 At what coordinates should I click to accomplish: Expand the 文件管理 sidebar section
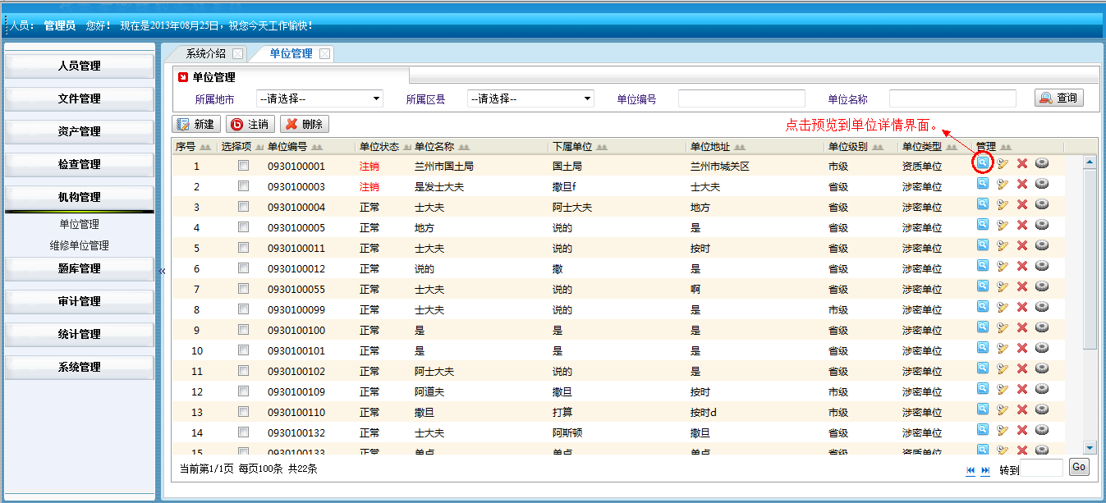tap(80, 98)
